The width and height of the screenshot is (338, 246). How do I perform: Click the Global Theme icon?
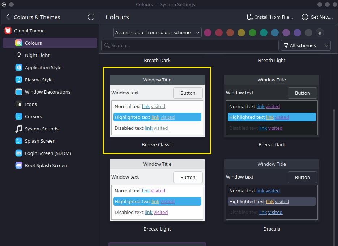[x=8, y=31]
